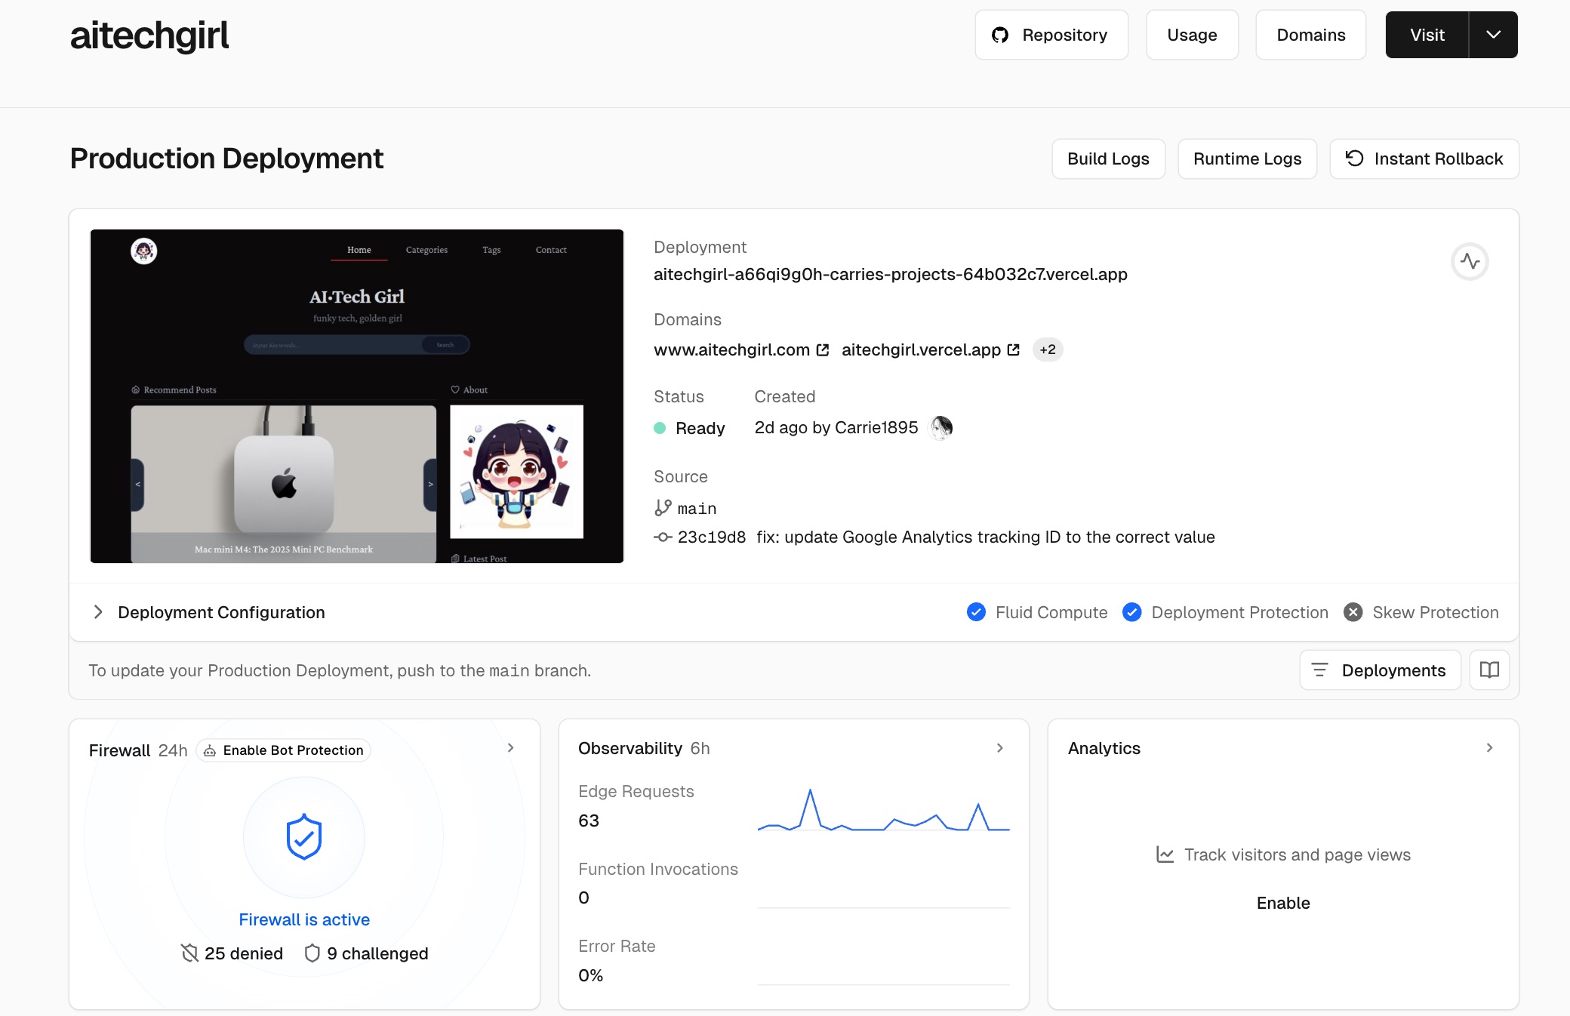Image resolution: width=1570 pixels, height=1016 pixels.
Task: Click the chart icon beside Track visitors
Action: pos(1165,854)
